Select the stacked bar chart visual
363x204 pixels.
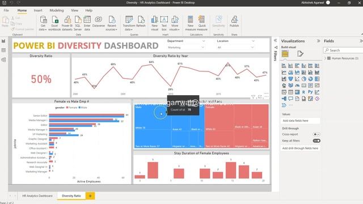pos(284,66)
